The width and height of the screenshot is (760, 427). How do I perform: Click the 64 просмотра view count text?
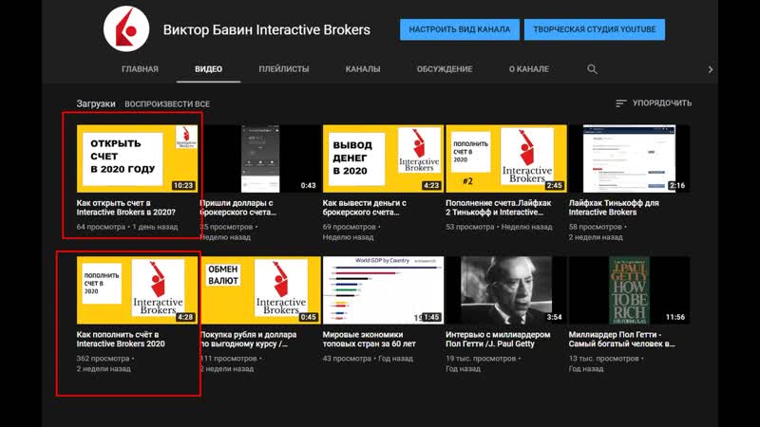point(101,227)
